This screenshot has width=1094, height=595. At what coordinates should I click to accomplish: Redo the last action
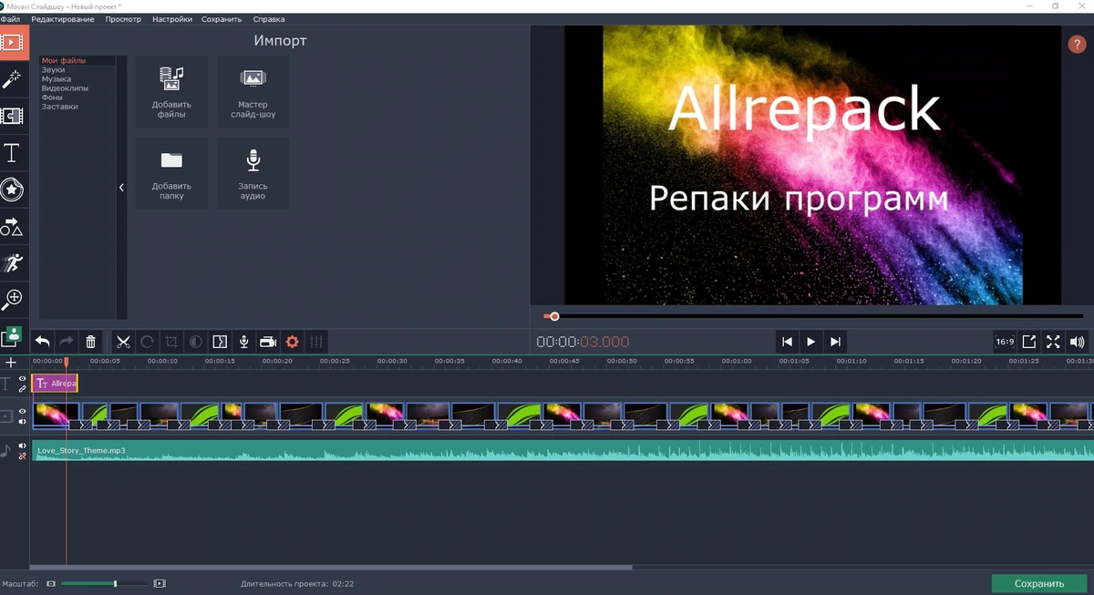pyautogui.click(x=67, y=342)
